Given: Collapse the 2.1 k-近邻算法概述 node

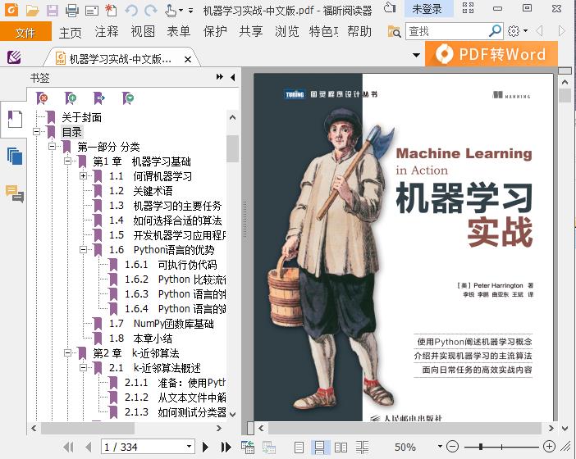Looking at the screenshot, I should click(x=84, y=368).
